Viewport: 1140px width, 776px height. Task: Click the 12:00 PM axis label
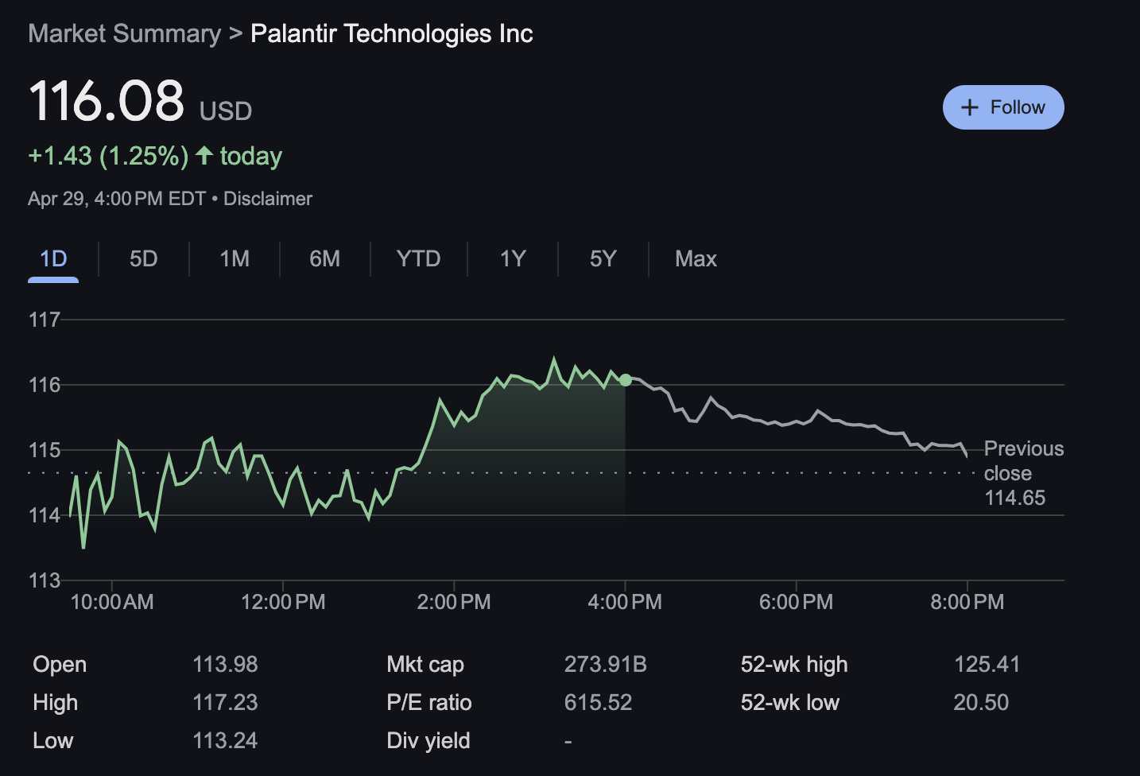283,602
